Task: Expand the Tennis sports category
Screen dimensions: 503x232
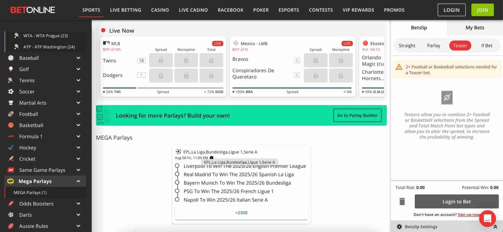Action: coord(78,80)
